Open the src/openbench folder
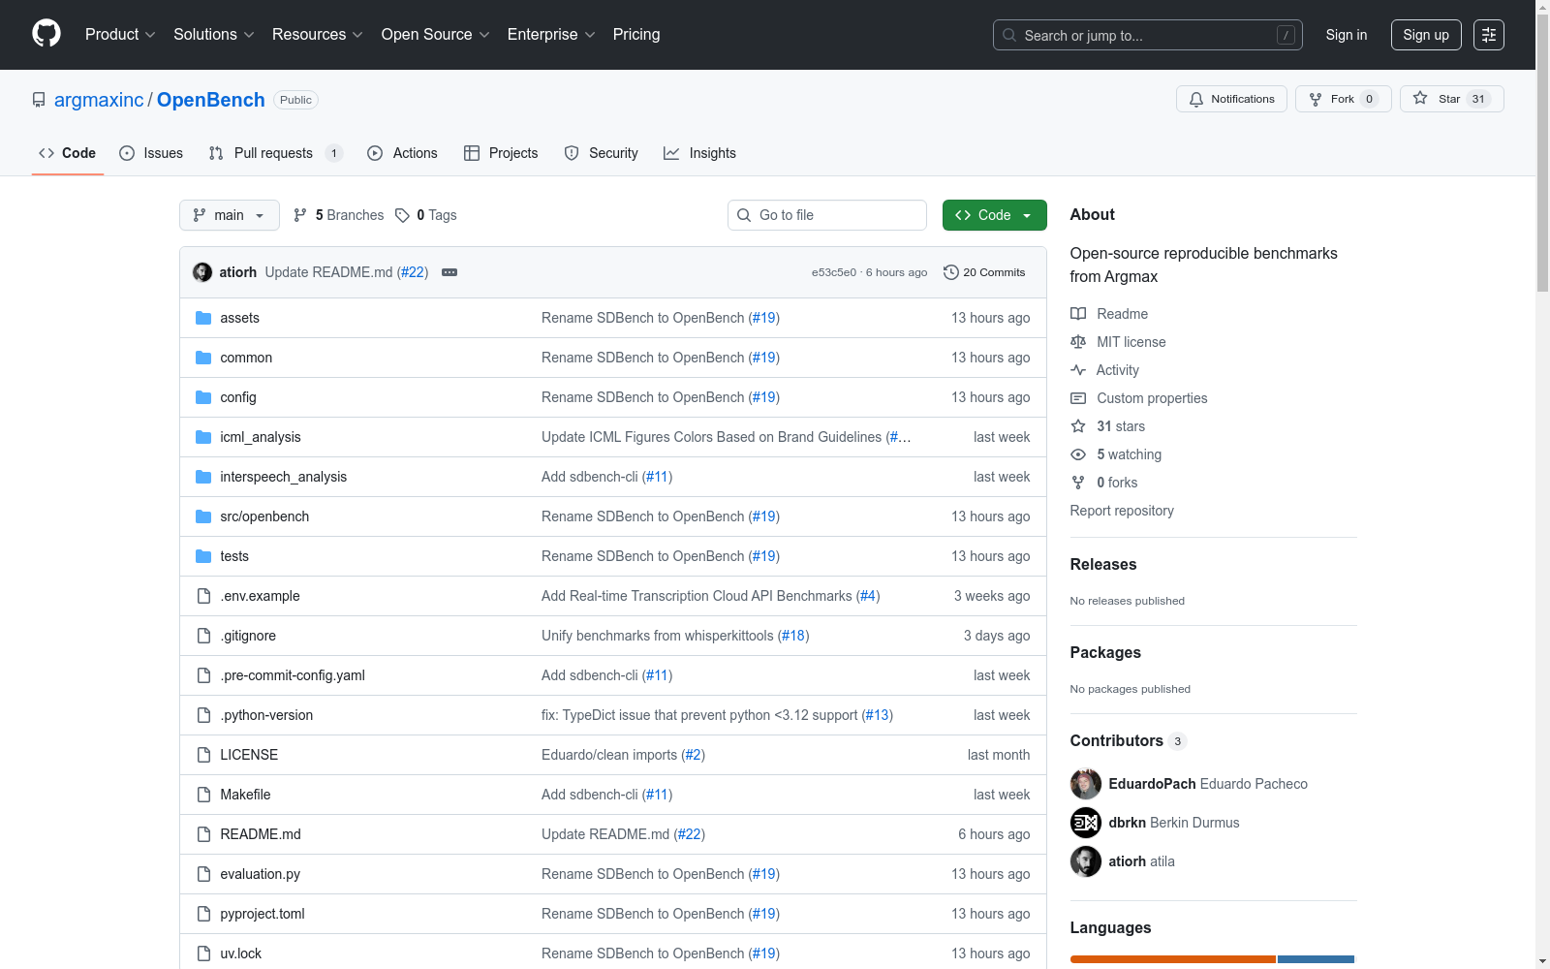1550x969 pixels. [264, 516]
